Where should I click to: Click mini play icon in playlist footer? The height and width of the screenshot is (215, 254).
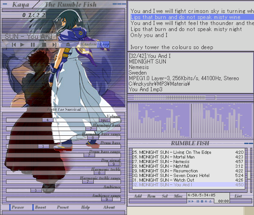click(193, 202)
